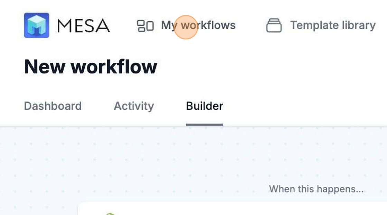The image size is (387, 215).
Task: Click the My workflows layout icon
Action: pyautogui.click(x=145, y=25)
